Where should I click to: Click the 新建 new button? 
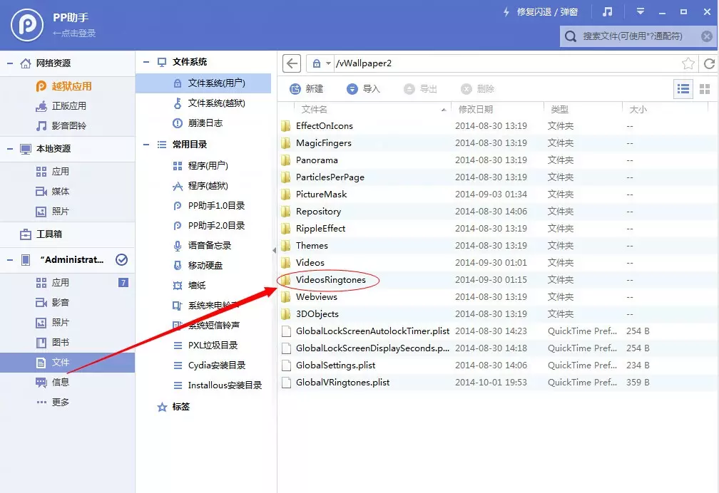[306, 89]
